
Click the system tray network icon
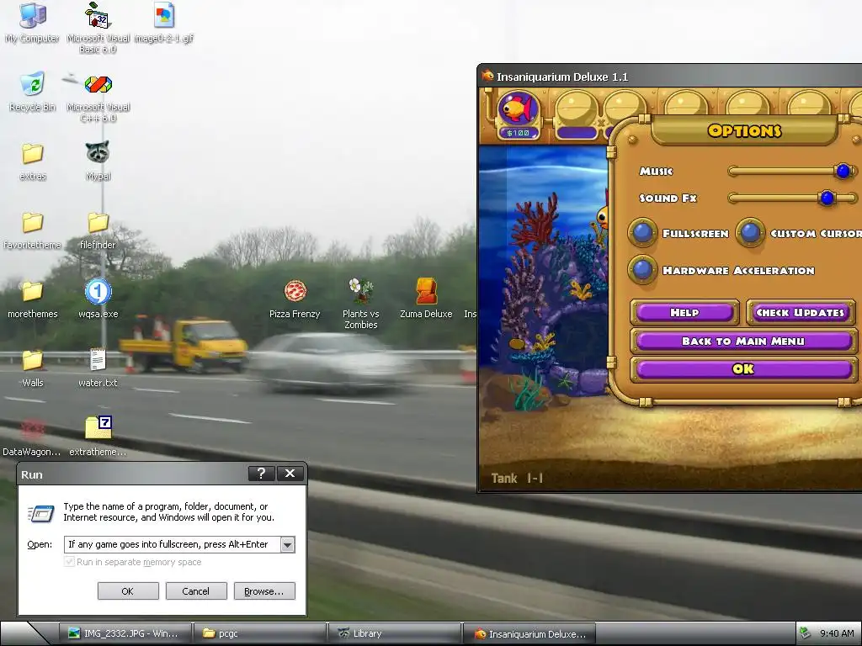pos(806,633)
